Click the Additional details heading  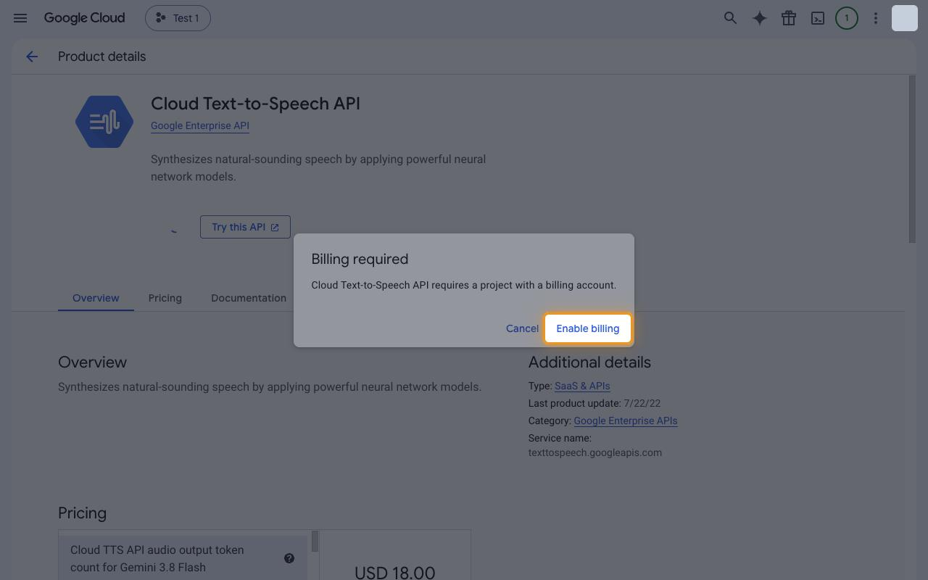(x=589, y=362)
